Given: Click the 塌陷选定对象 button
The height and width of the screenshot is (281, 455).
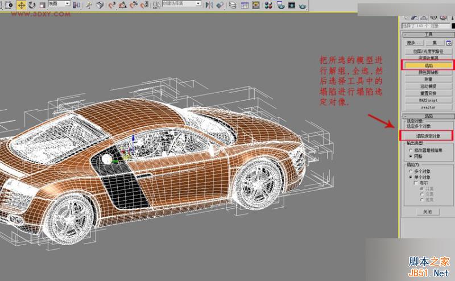Looking at the screenshot, I should click(x=427, y=136).
